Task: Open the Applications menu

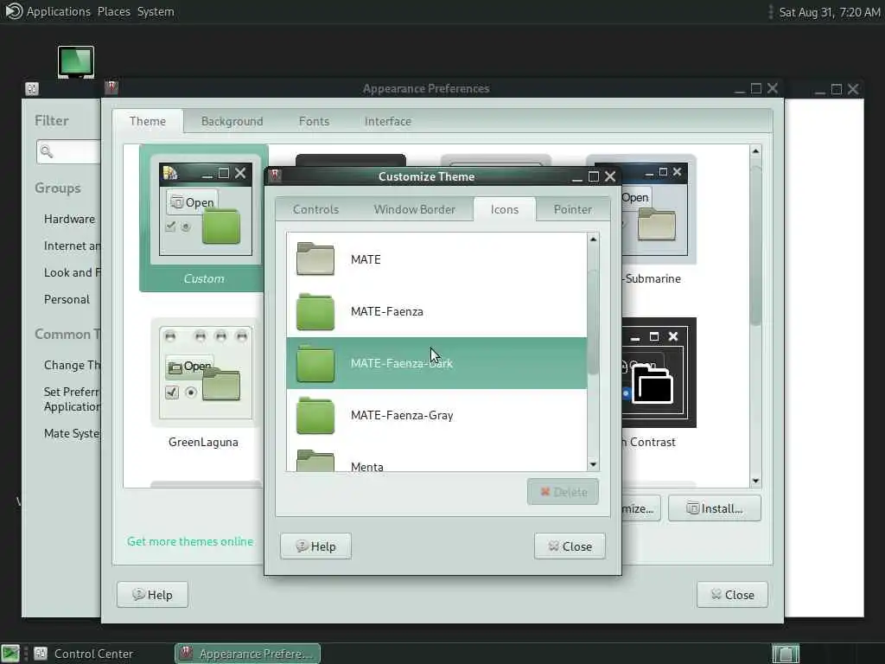Action: (58, 11)
